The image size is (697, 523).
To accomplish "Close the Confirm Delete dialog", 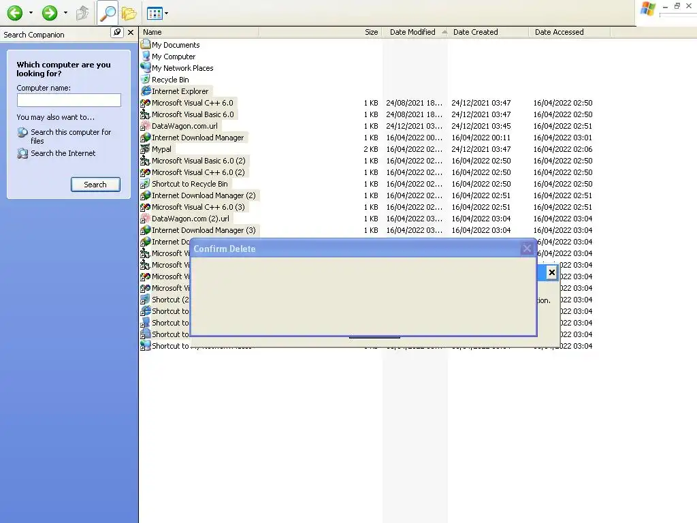I will [528, 249].
